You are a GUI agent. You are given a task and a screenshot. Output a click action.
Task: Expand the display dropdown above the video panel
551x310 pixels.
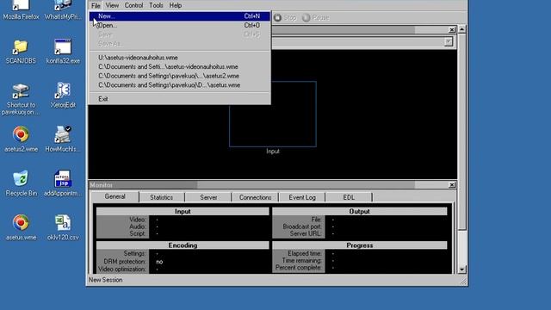point(448,42)
